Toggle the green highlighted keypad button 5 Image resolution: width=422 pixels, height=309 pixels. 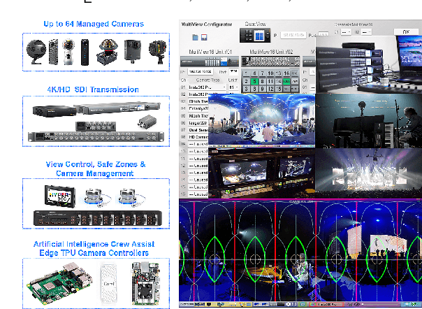254,81
